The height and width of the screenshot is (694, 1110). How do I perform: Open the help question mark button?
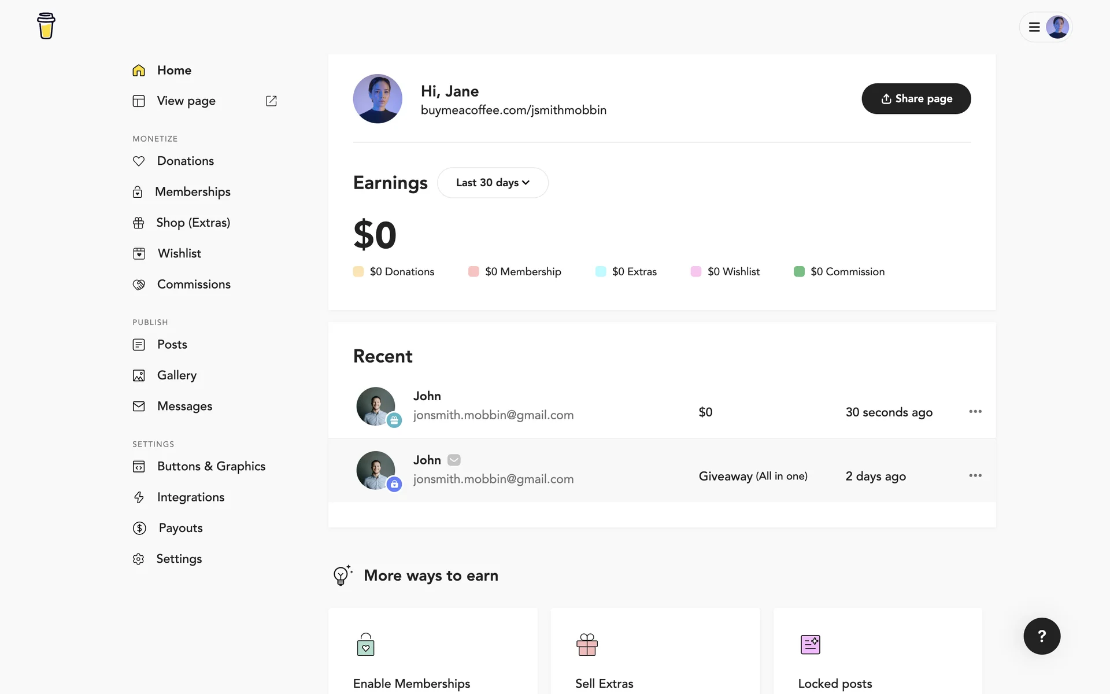pos(1041,636)
